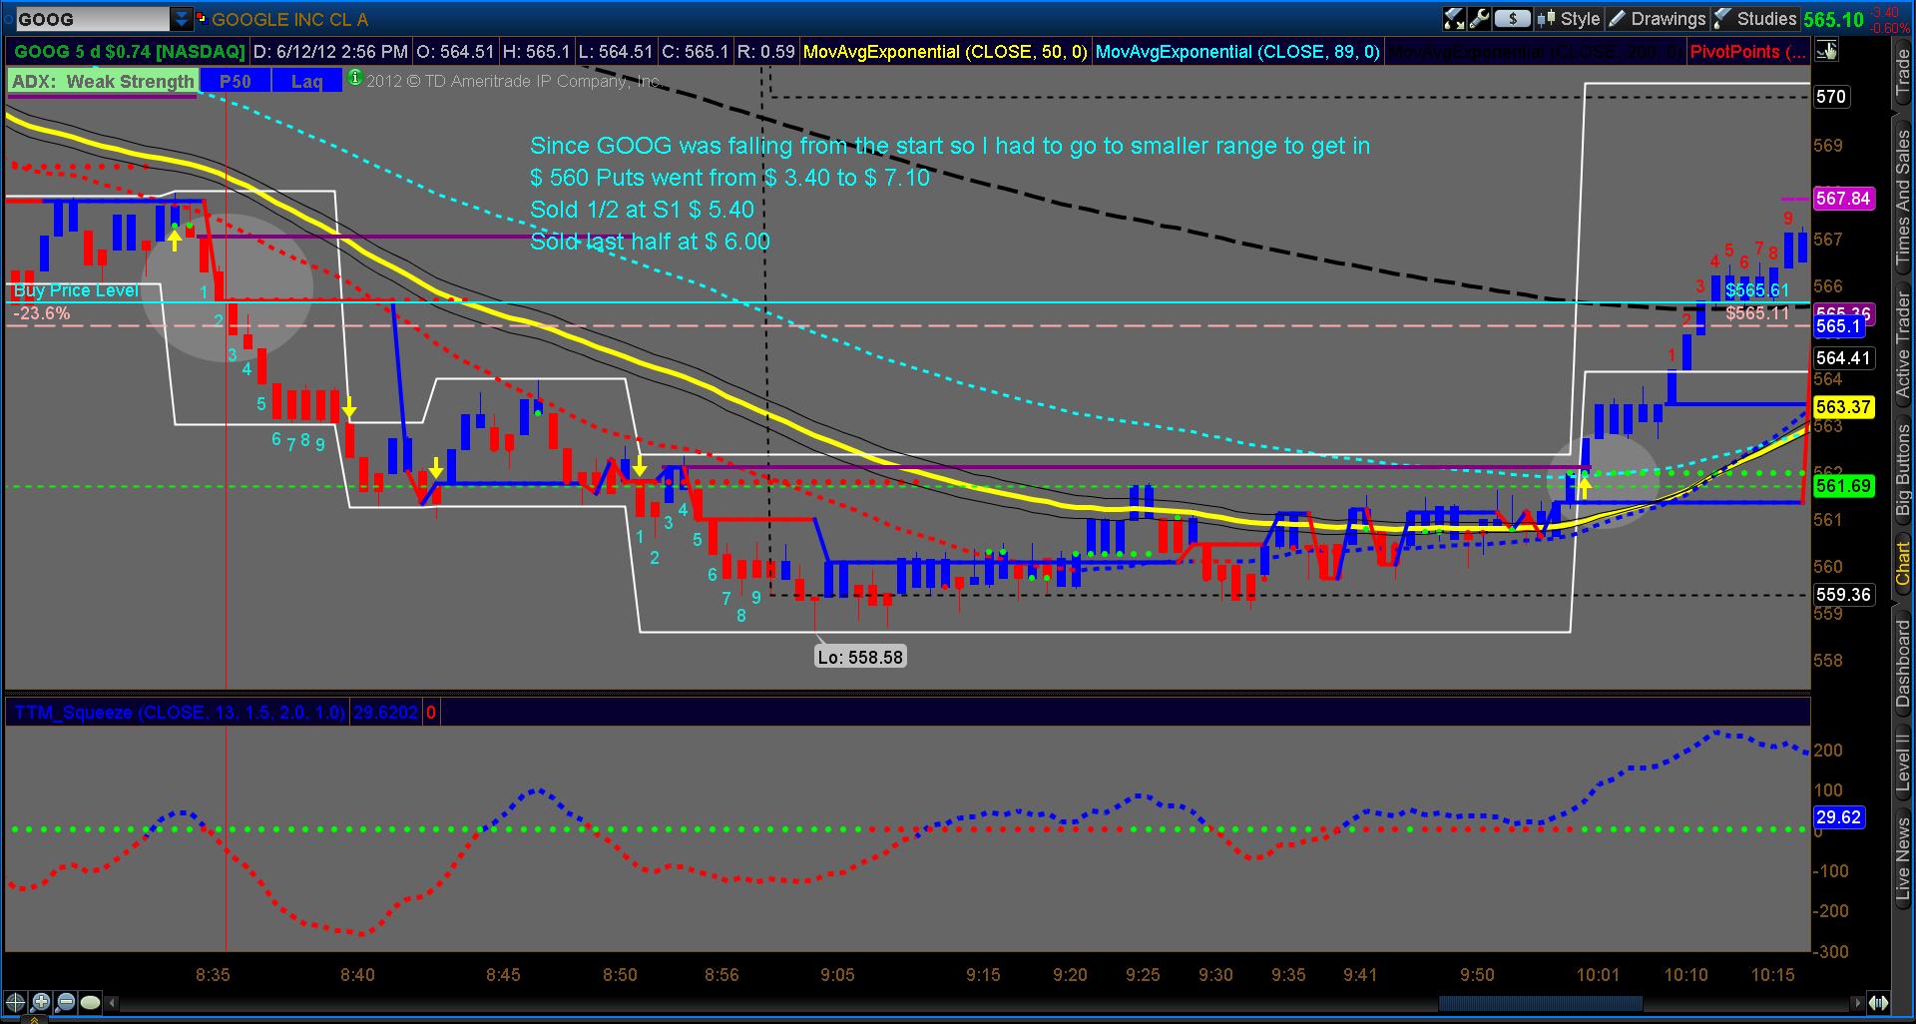
Task: Open the Style menu
Action: [x=1568, y=19]
